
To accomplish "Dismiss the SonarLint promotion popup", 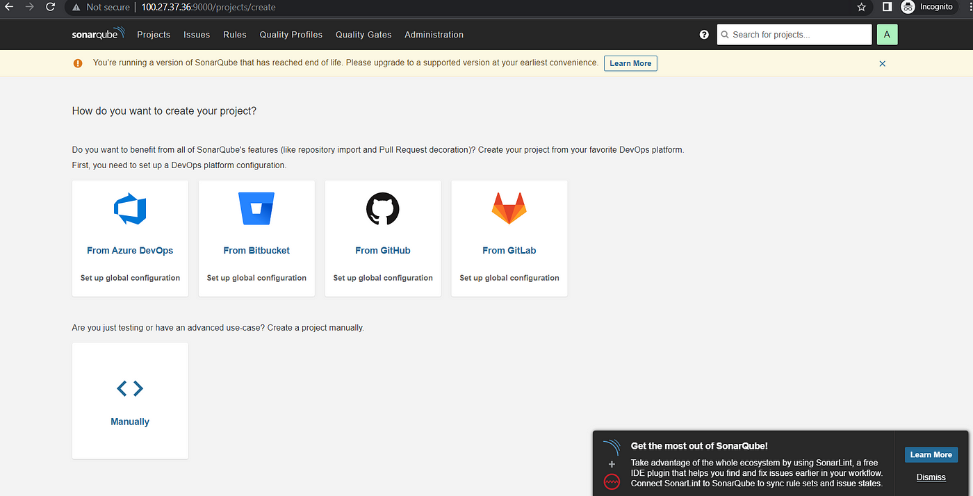I will pyautogui.click(x=931, y=477).
